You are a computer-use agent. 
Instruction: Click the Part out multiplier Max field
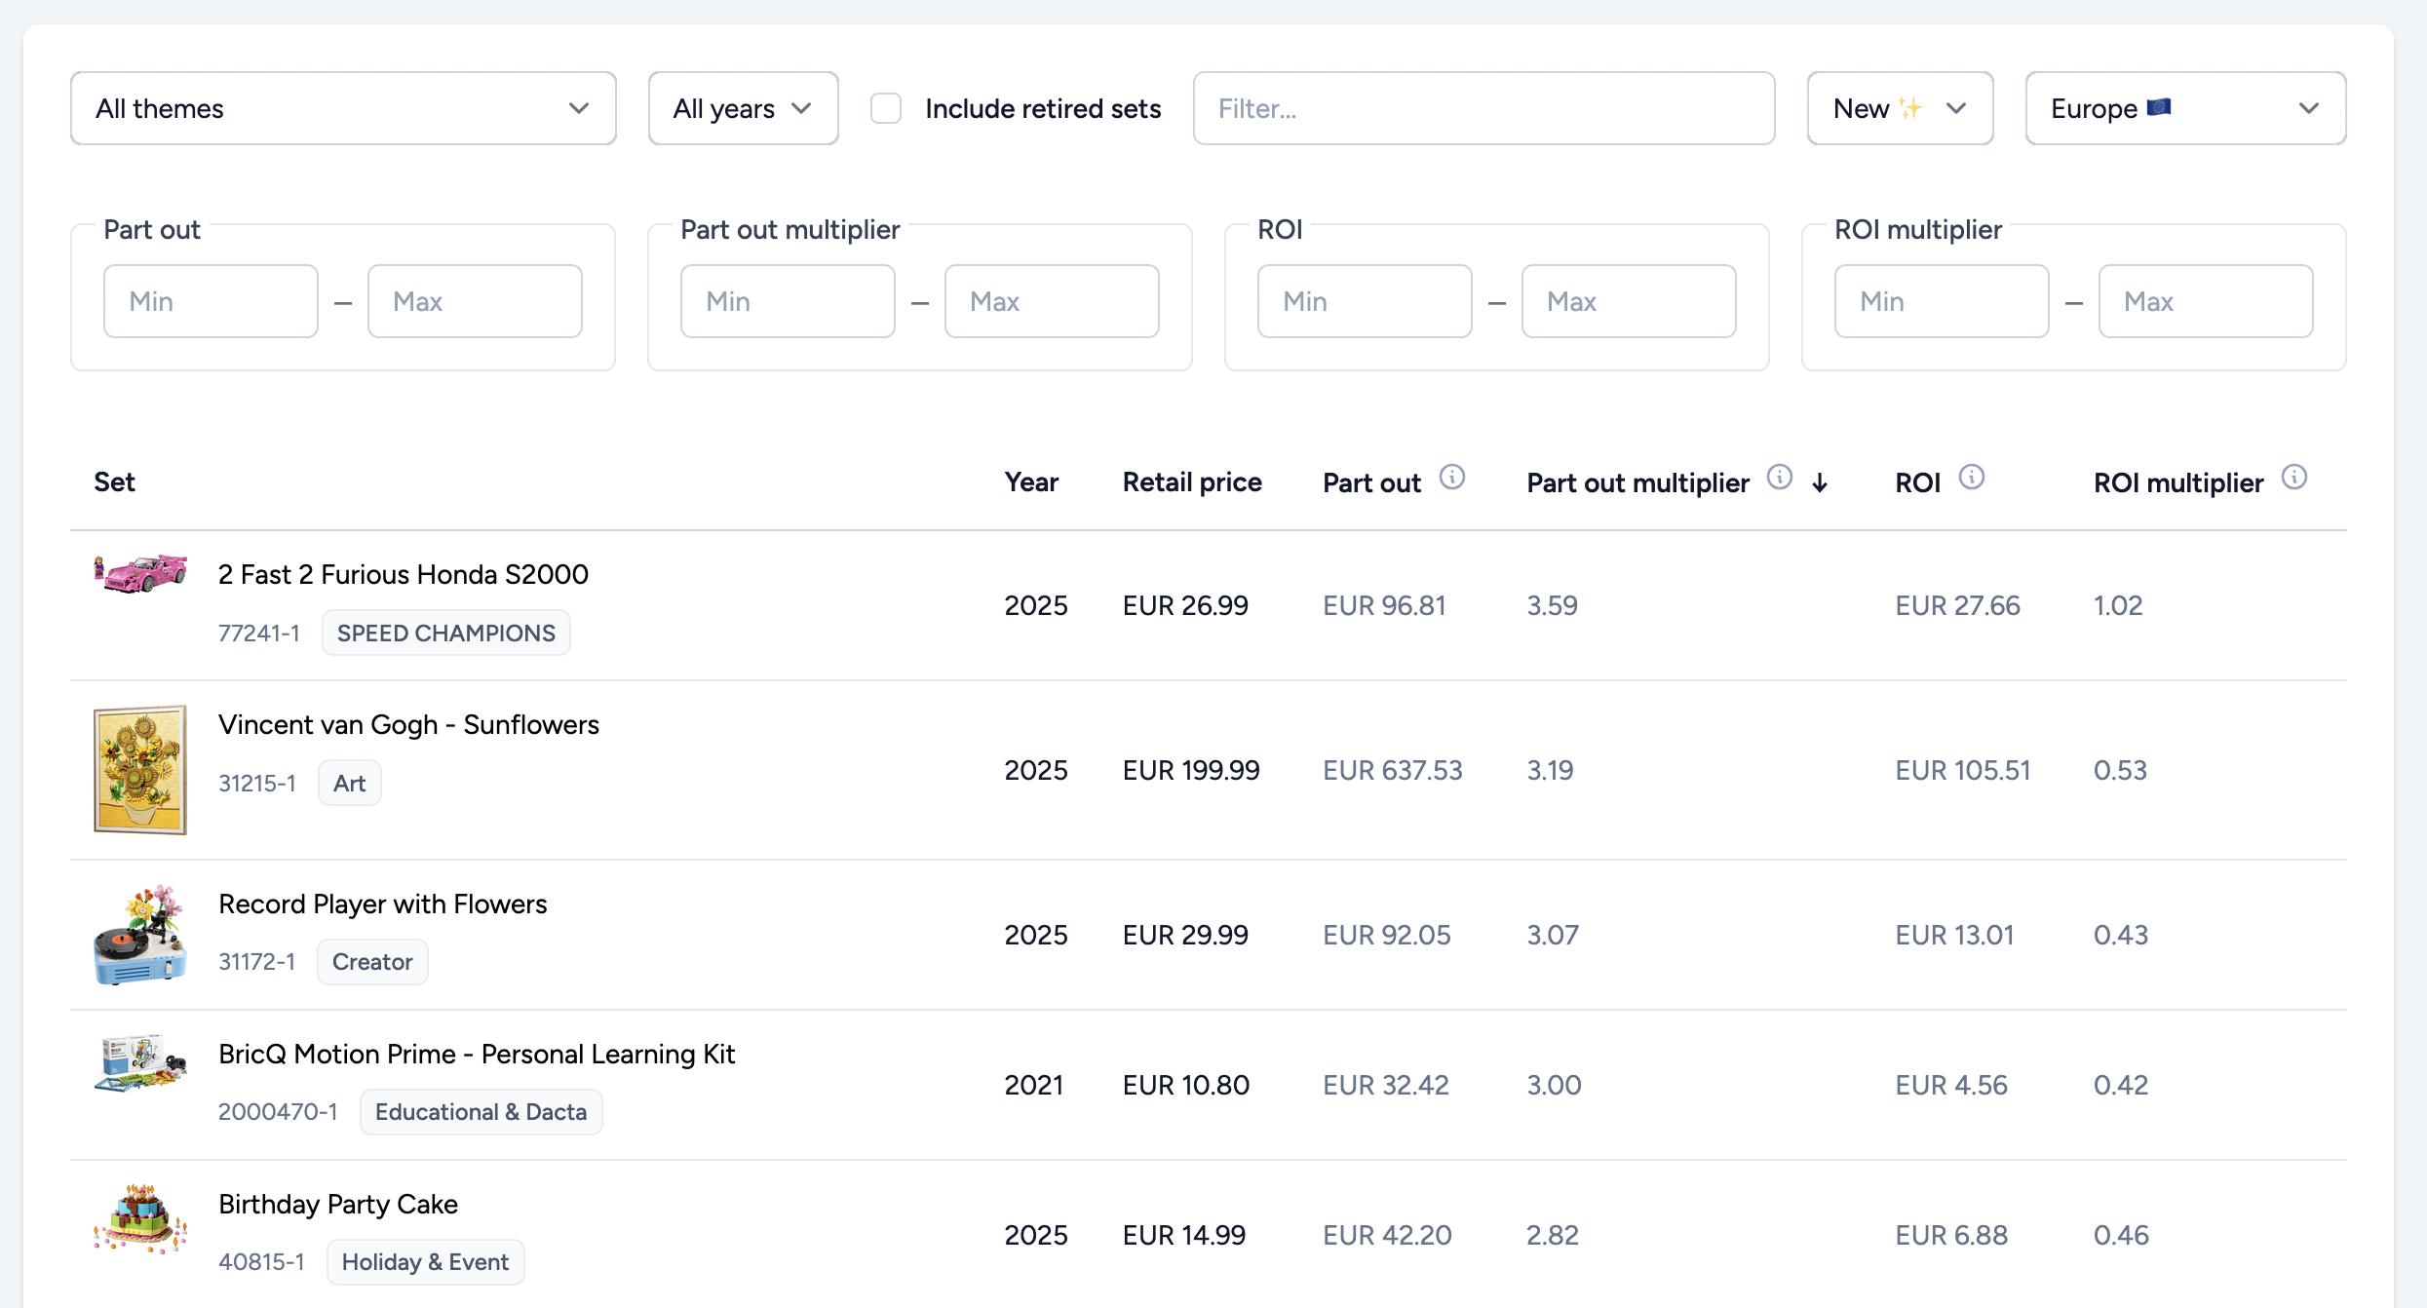click(1052, 301)
